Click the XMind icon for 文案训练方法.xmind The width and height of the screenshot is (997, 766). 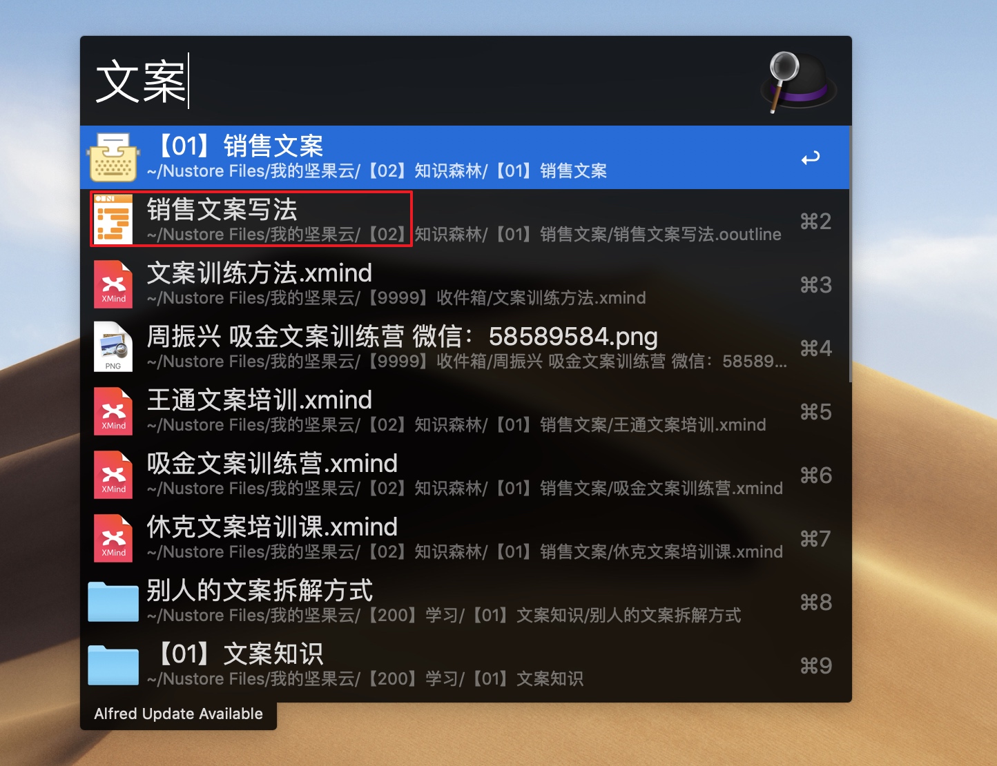[113, 284]
